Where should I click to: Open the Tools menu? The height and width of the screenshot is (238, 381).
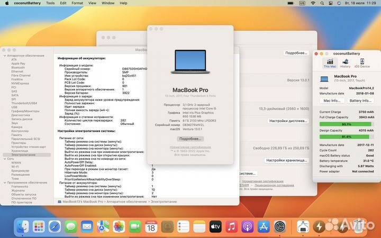[x=50, y=3]
